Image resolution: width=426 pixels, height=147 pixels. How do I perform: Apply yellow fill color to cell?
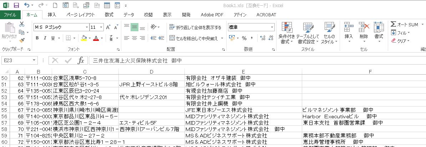tap(84, 38)
